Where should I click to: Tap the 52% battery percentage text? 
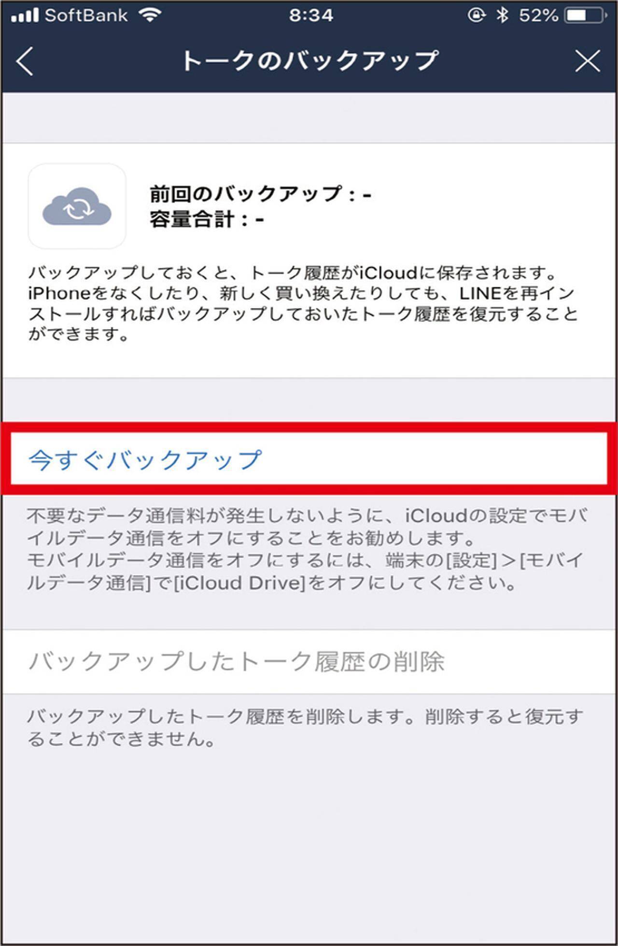tap(538, 15)
